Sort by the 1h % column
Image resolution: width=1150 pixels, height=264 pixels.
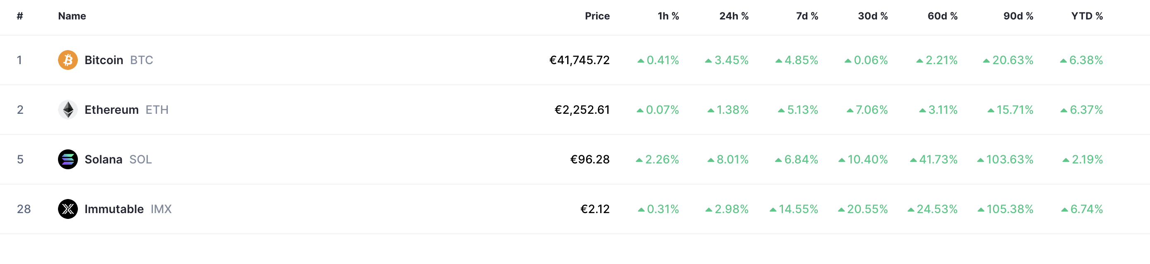tap(668, 16)
